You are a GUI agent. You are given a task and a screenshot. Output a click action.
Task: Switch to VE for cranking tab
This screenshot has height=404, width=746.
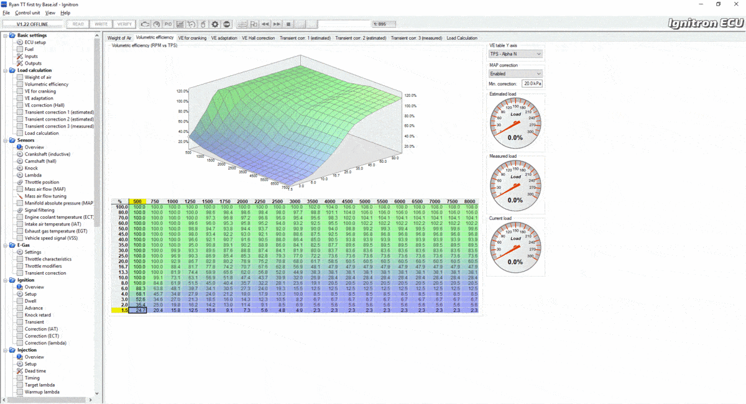192,38
